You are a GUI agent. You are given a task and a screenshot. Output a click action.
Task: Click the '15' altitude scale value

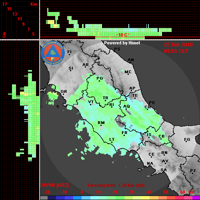[x=10, y=9]
